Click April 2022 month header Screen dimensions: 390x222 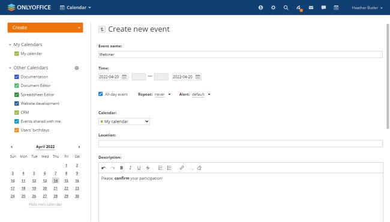click(45, 147)
